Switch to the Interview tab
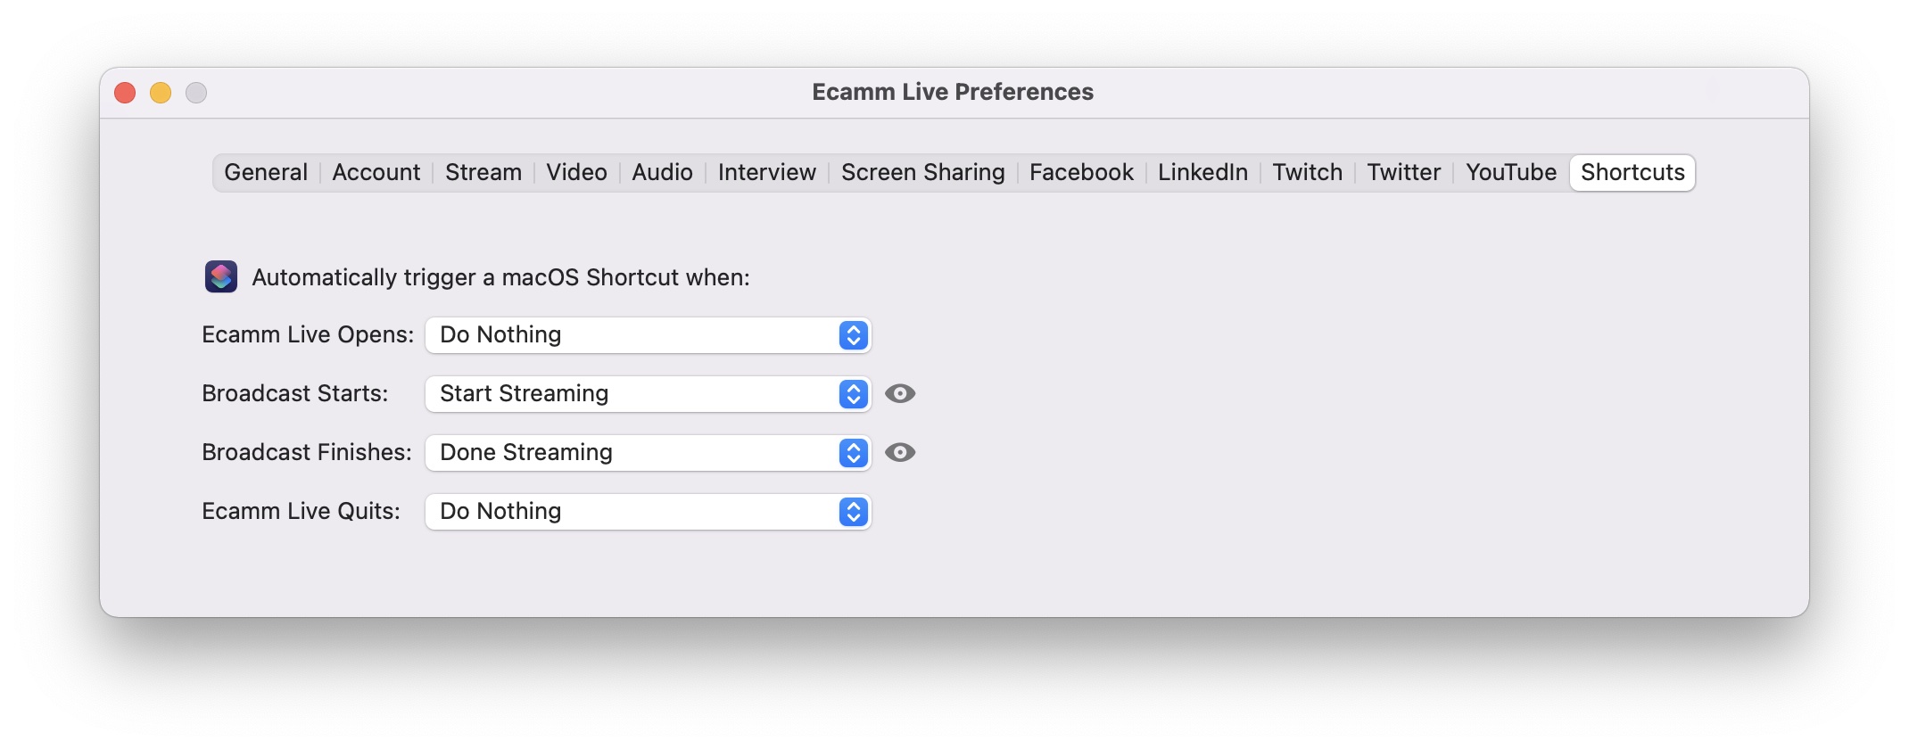The width and height of the screenshot is (1909, 749). [767, 172]
